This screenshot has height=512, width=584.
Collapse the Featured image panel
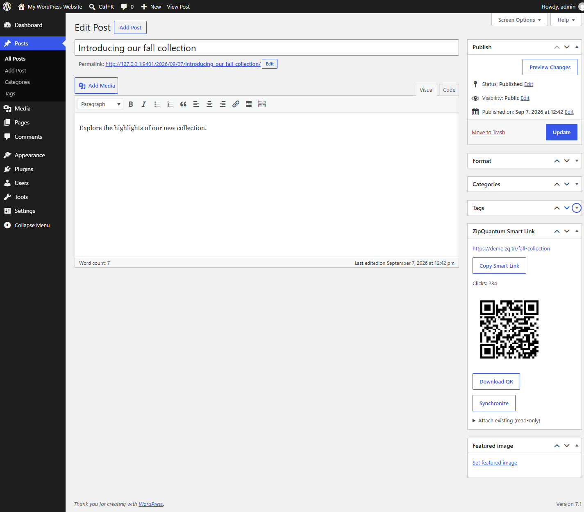(577, 446)
